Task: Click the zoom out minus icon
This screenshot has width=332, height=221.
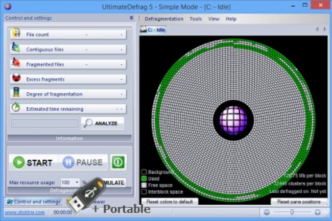Action: [266, 212]
